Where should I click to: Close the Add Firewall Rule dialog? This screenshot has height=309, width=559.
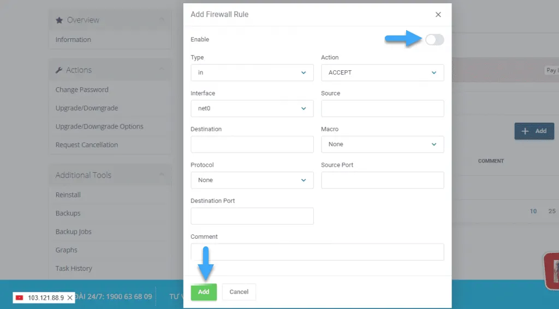tap(438, 15)
